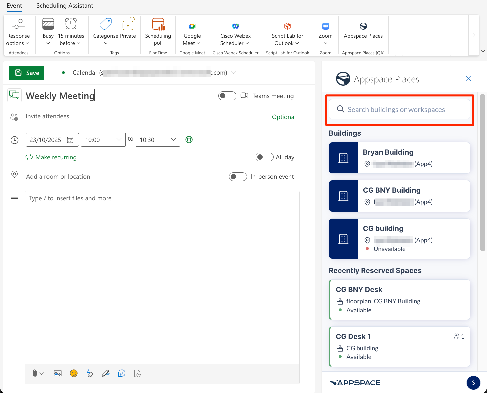
Task: Expand the Busy status dropdown arrow
Action: click(48, 43)
